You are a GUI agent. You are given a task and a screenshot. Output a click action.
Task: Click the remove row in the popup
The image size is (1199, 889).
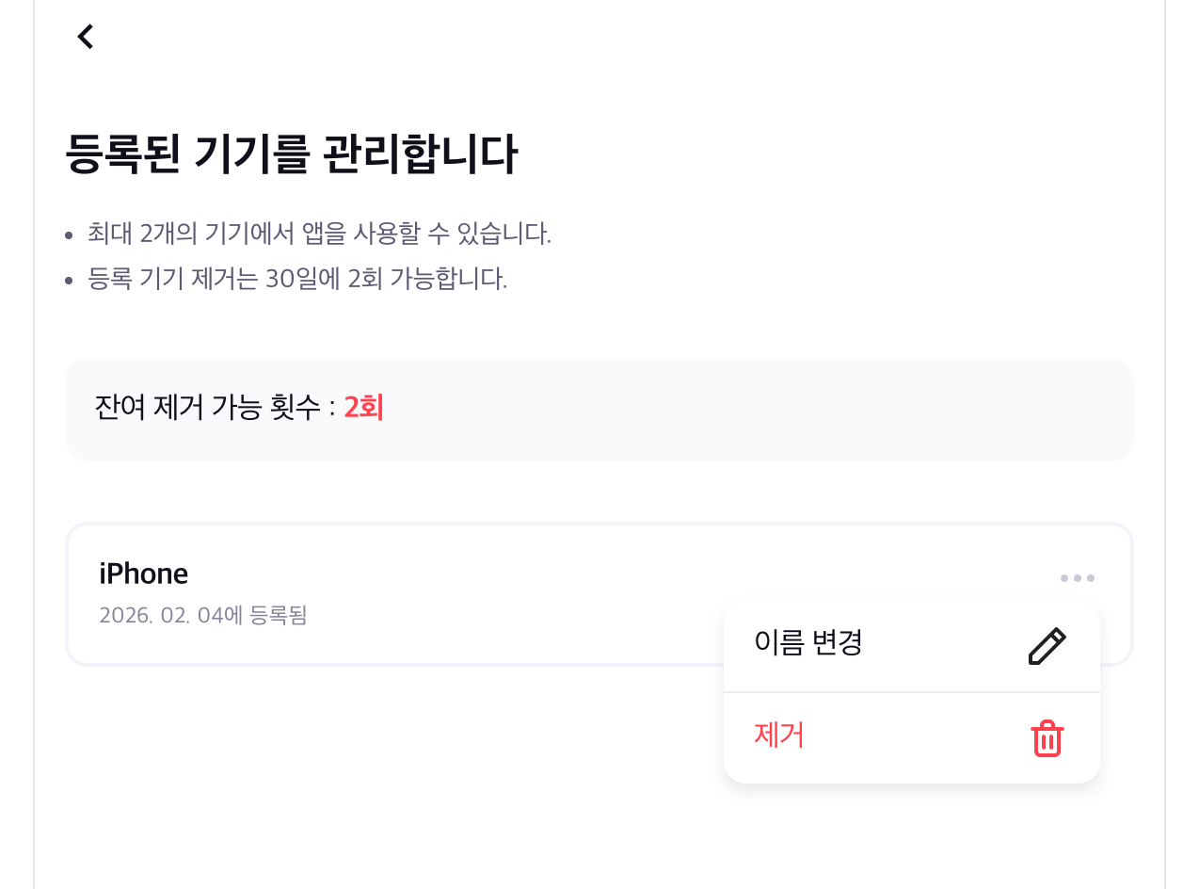tap(911, 737)
